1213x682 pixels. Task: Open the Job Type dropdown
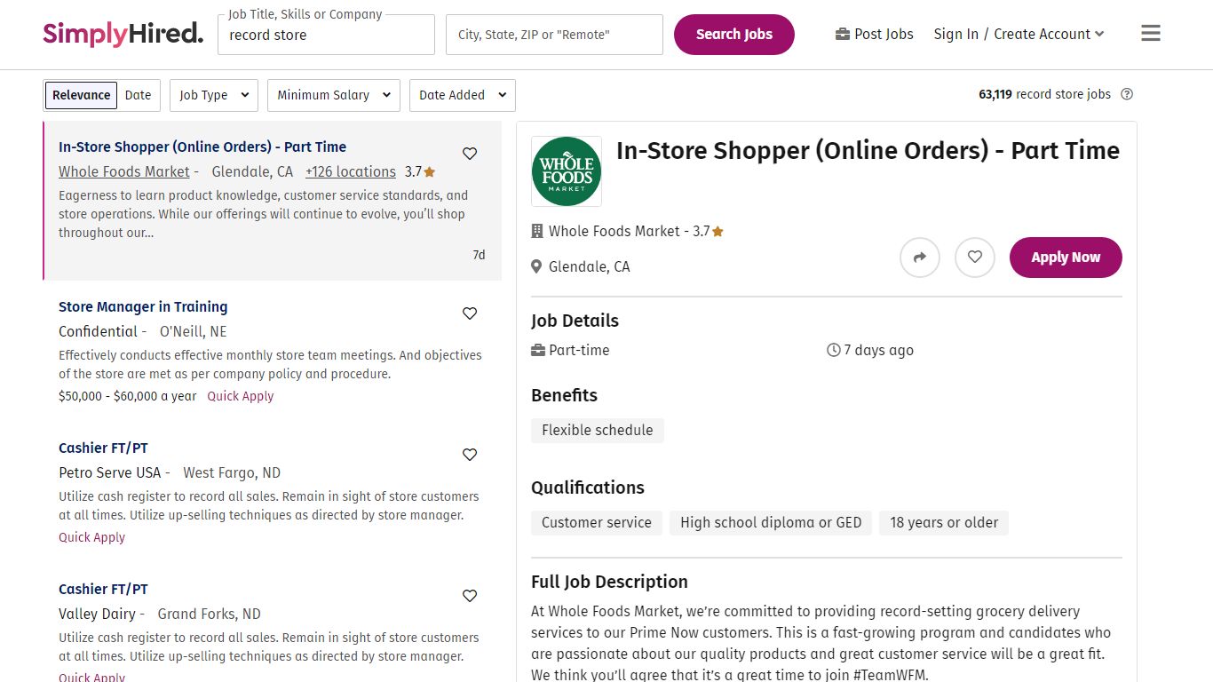tap(214, 95)
